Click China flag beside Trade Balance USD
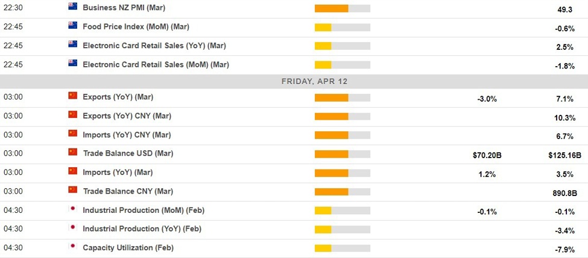 pos(72,153)
